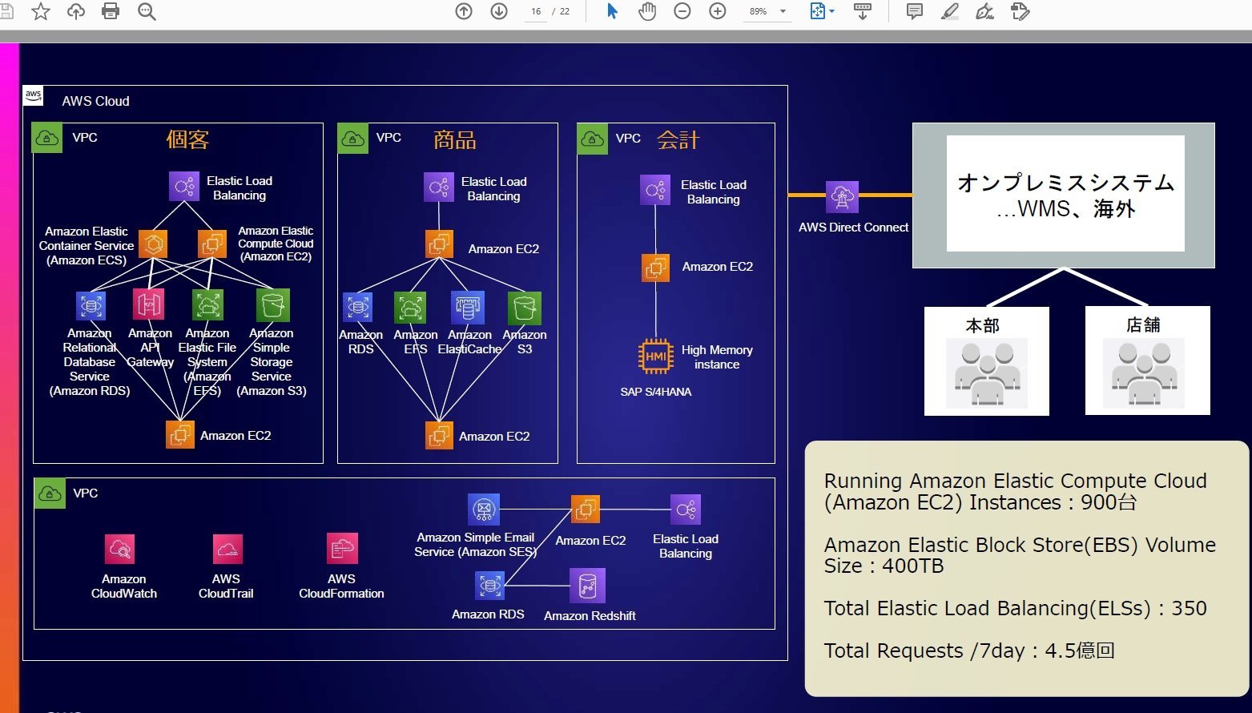Click the Amazon CloudWatch icon

point(120,549)
